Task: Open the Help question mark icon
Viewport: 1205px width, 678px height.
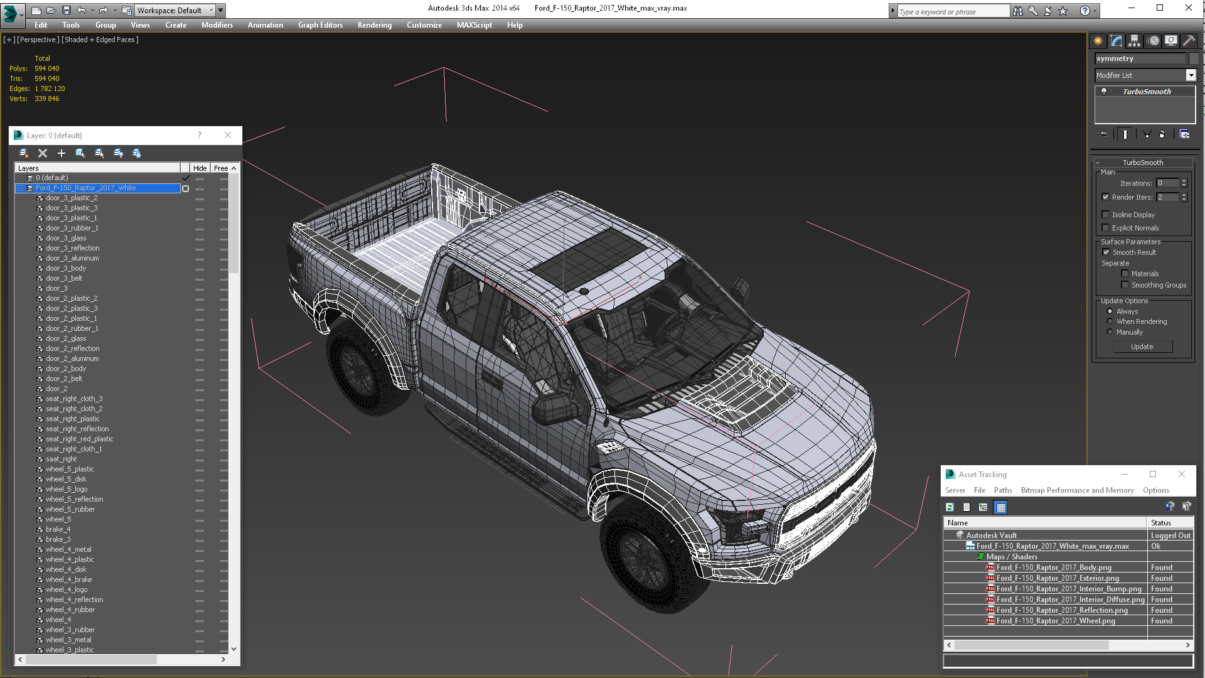Action: [1084, 11]
